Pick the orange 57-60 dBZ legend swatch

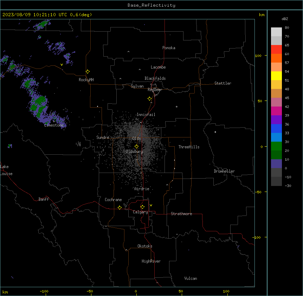point(276,58)
